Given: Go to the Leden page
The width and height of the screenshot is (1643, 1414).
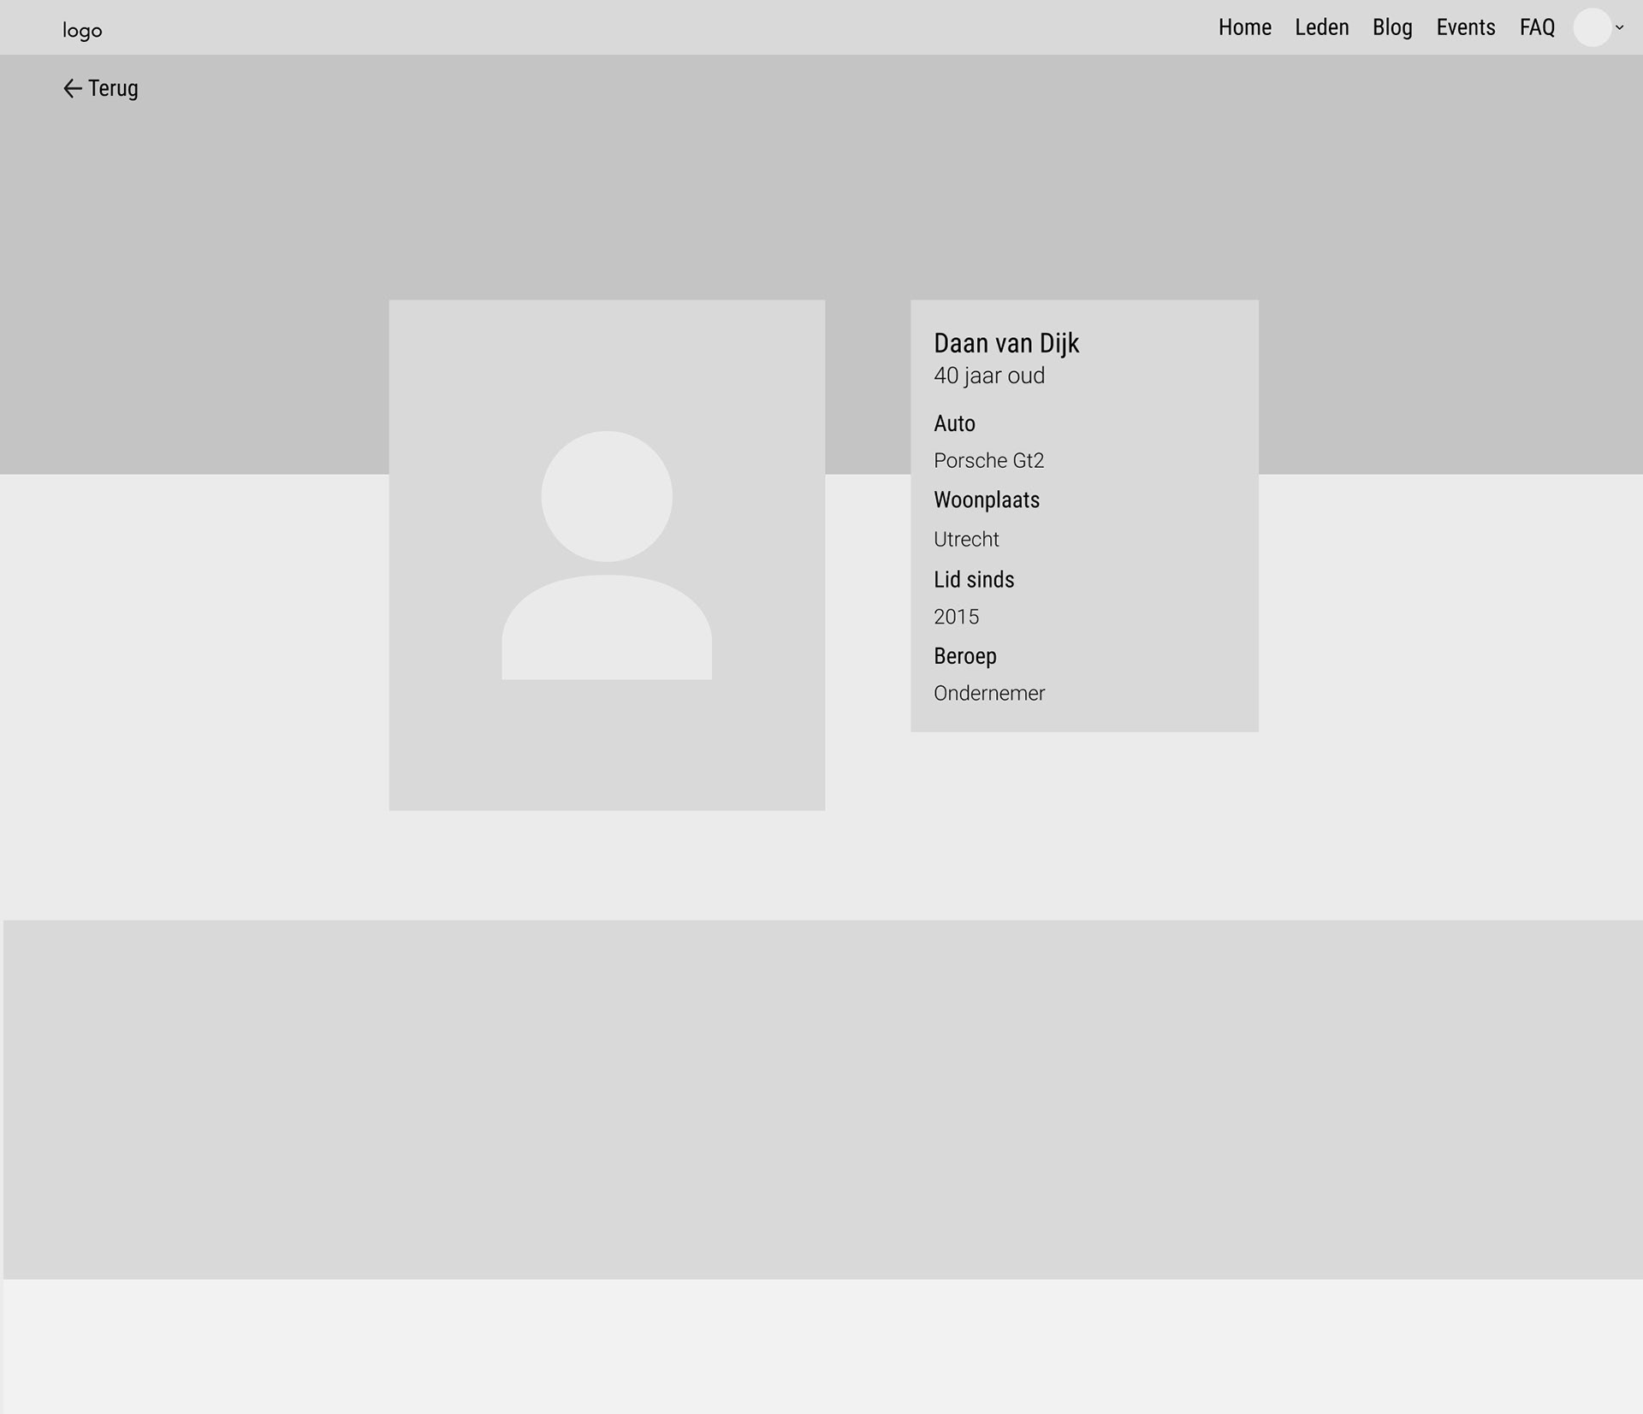Looking at the screenshot, I should [x=1321, y=27].
